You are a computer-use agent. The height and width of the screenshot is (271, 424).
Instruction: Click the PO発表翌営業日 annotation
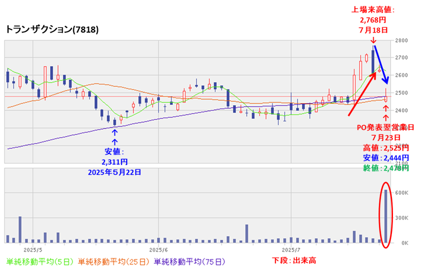click(386, 127)
